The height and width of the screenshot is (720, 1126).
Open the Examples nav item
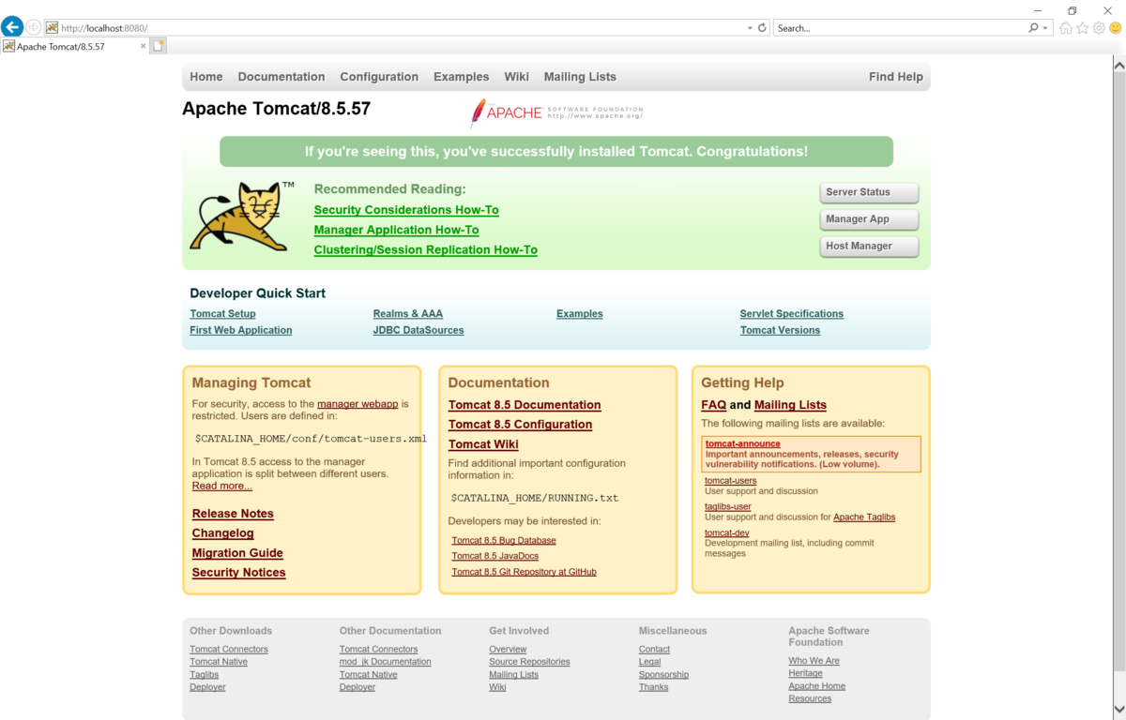pos(461,77)
